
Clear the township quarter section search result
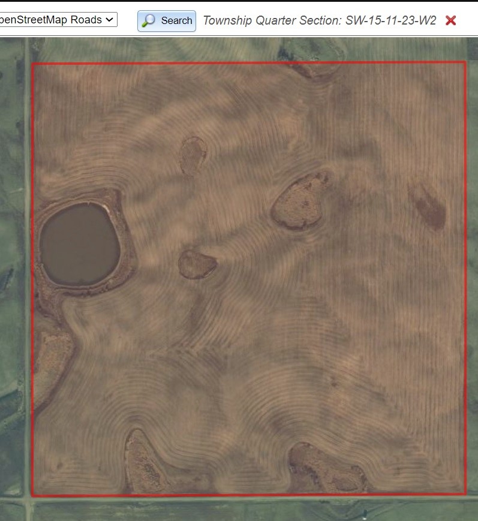coord(451,20)
